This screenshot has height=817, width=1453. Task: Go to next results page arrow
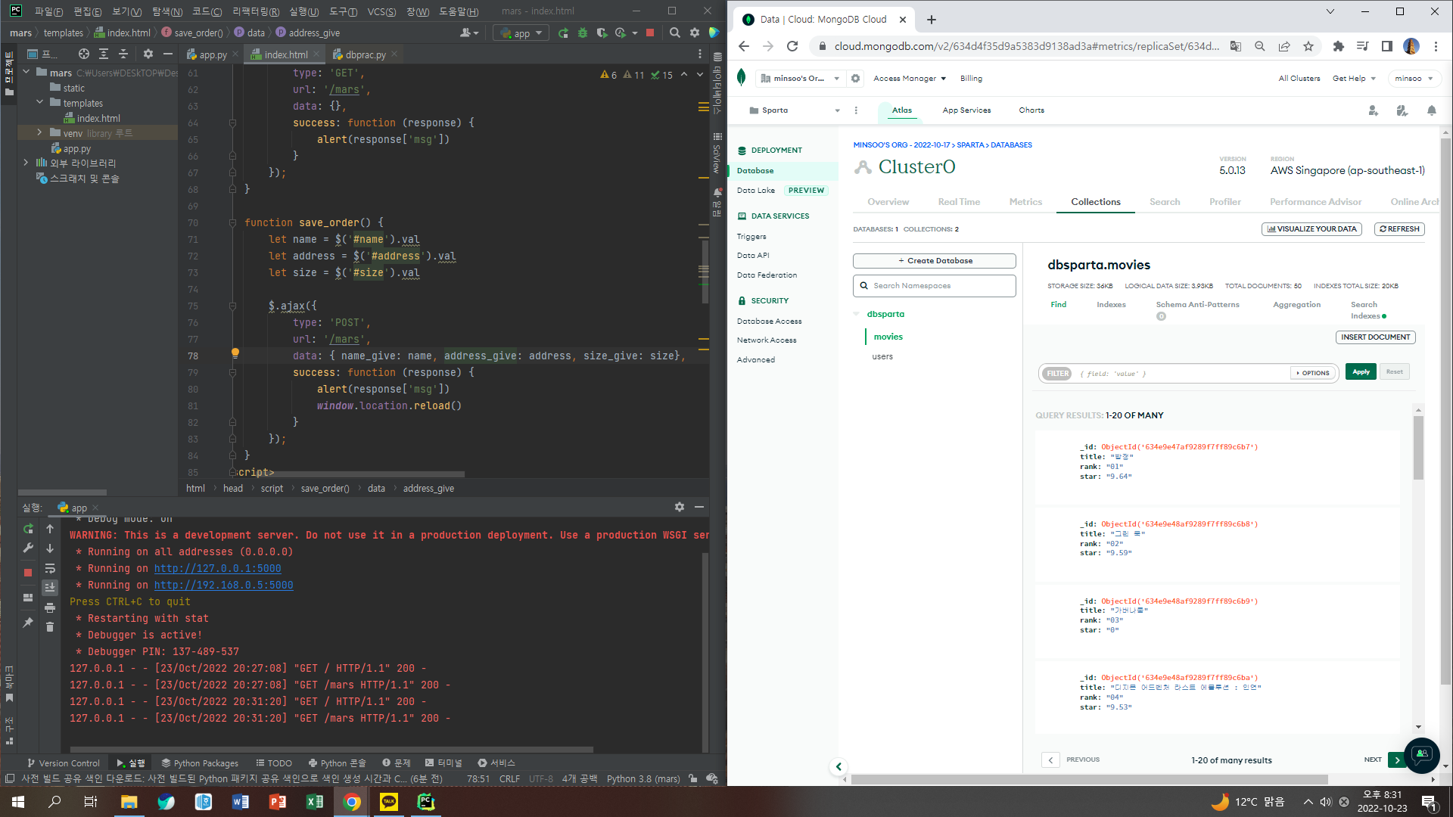(x=1397, y=760)
